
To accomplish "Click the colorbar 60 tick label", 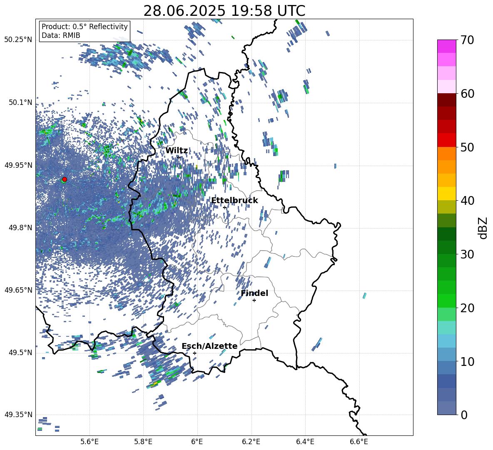I will tap(467, 94).
